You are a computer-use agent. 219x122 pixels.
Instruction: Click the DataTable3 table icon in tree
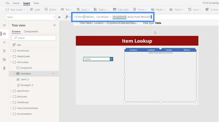tap(18, 73)
